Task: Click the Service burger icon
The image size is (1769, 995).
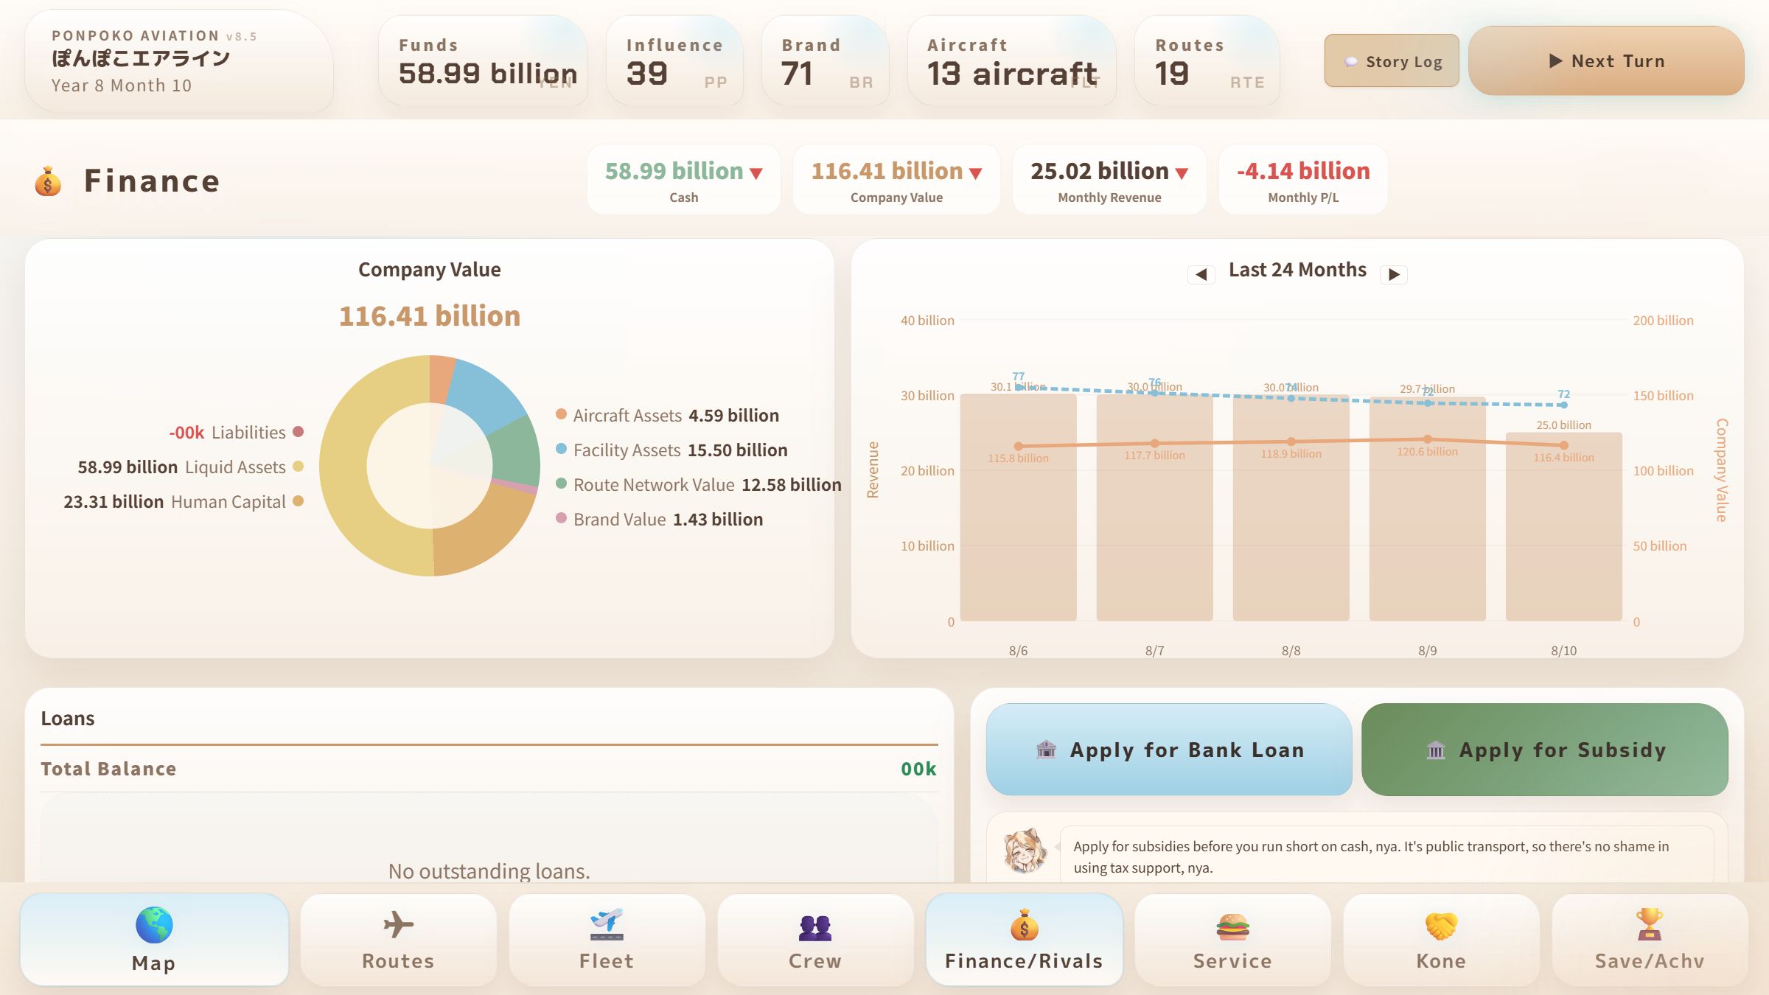Action: click(1232, 926)
